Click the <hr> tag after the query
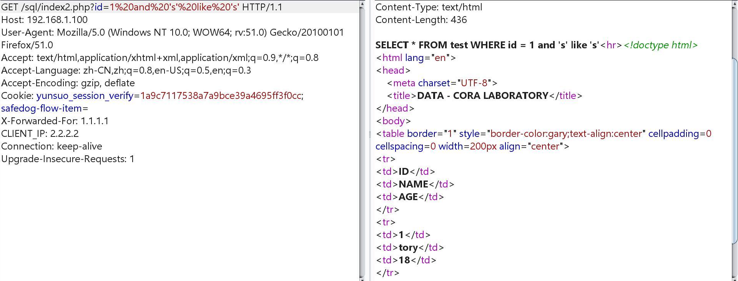Viewport: 738px width, 281px height. point(611,45)
